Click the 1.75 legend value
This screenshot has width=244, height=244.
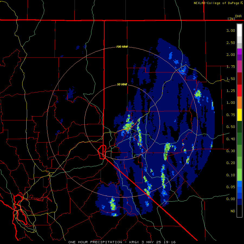(x=231, y=67)
